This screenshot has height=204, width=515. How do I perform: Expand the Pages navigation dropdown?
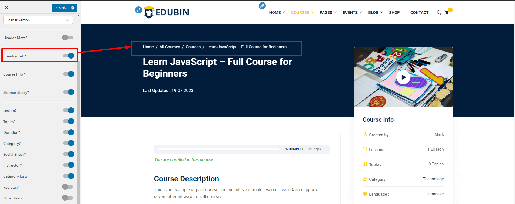pyautogui.click(x=328, y=13)
